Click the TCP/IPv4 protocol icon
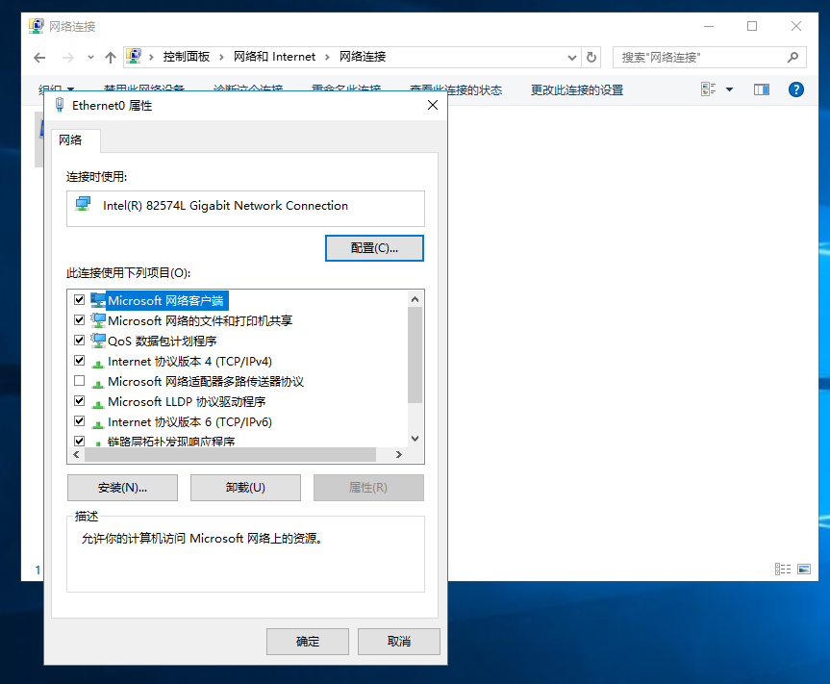Image resolution: width=830 pixels, height=684 pixels. (98, 364)
